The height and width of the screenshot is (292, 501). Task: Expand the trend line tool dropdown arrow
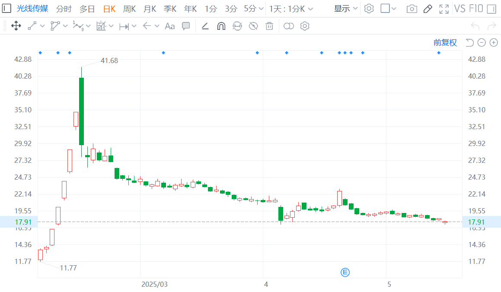pyautogui.click(x=42, y=26)
